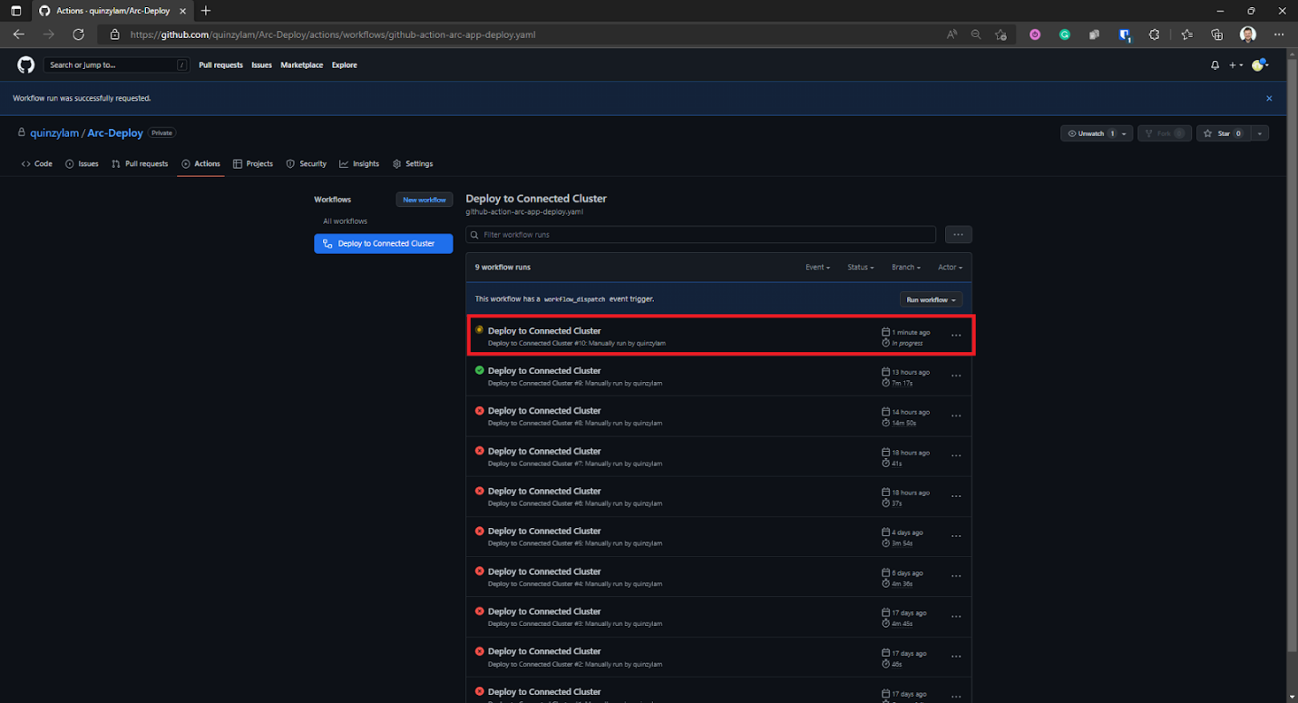1298x703 pixels.
Task: Click the Unwatch button
Action: [1096, 133]
